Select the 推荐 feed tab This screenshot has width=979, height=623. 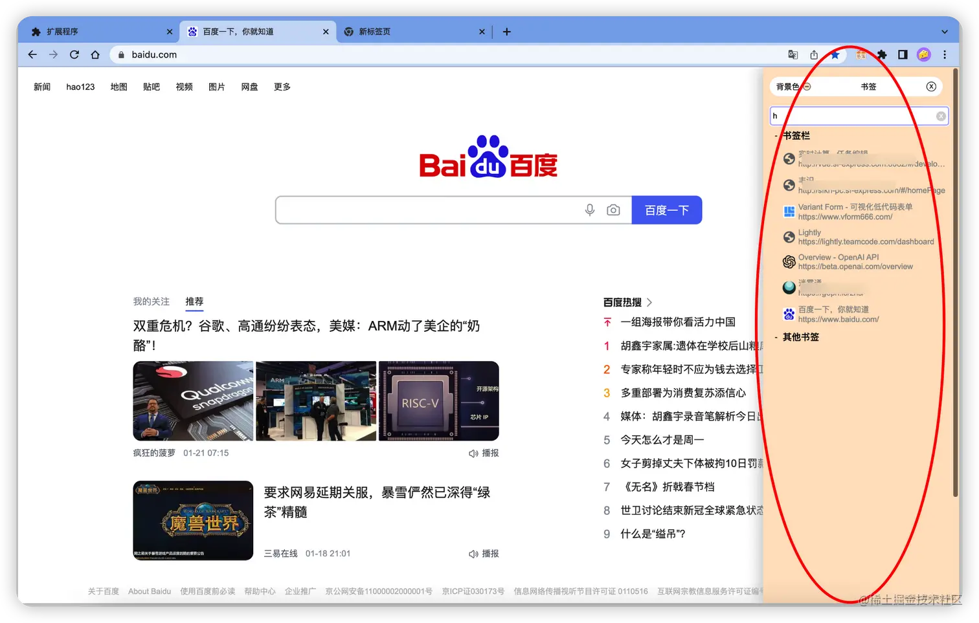194,301
